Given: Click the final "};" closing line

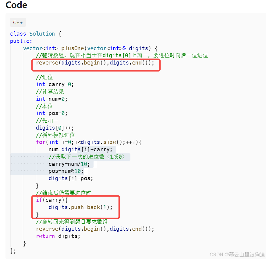Looking at the screenshot, I should (x=13, y=251).
